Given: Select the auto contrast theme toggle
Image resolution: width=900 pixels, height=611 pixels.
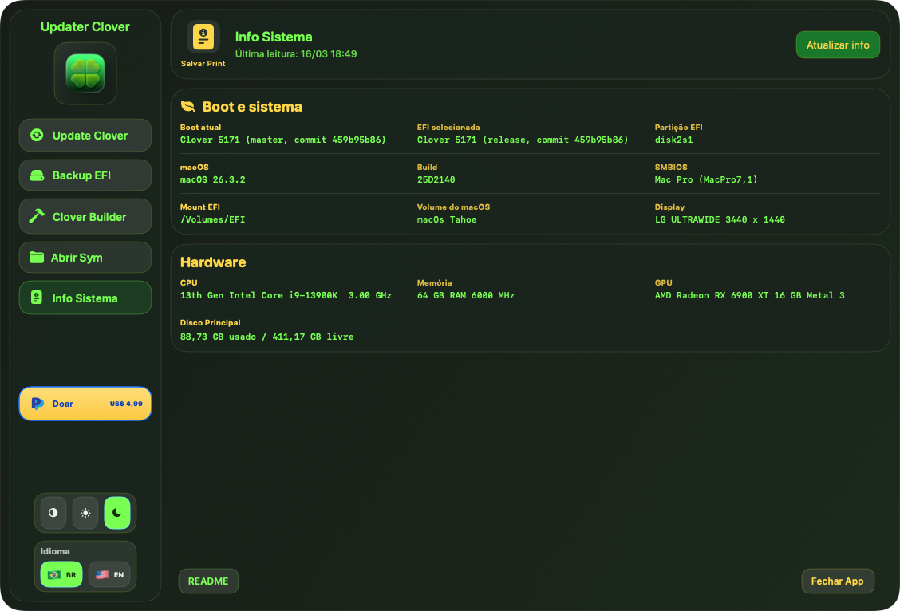Looking at the screenshot, I should [53, 513].
